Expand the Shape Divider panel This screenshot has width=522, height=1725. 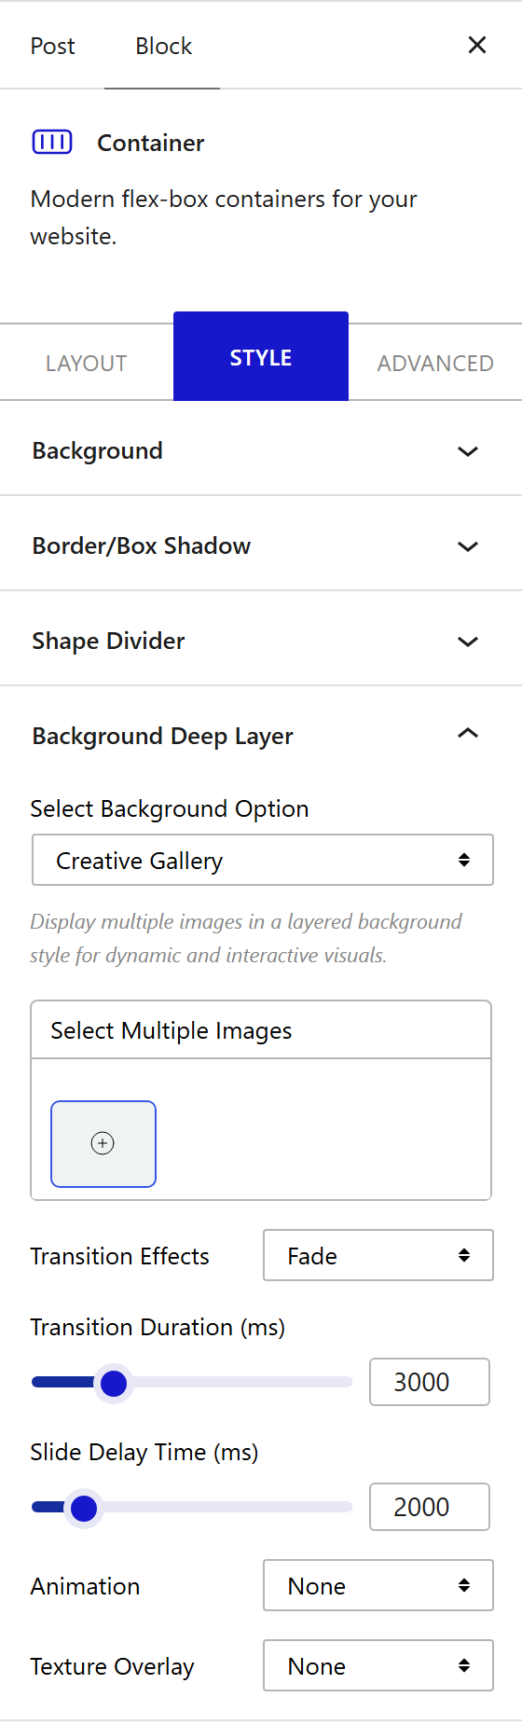261,641
